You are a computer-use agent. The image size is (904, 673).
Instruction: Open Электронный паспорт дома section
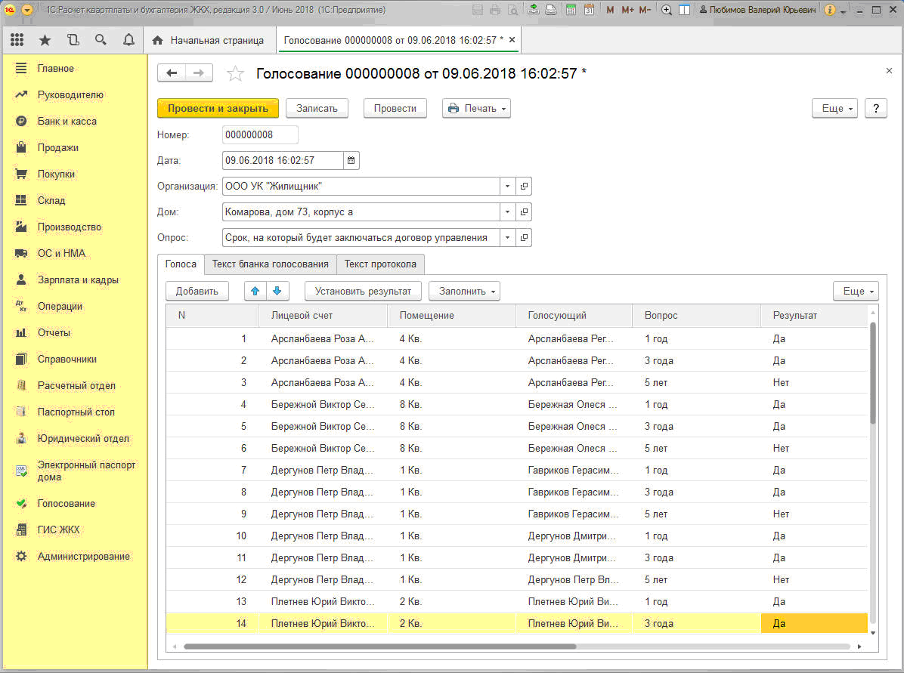coord(86,471)
